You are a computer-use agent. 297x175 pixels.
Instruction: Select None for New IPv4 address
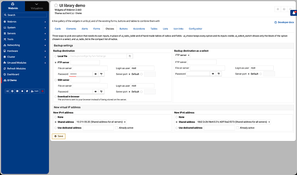coord(56,117)
